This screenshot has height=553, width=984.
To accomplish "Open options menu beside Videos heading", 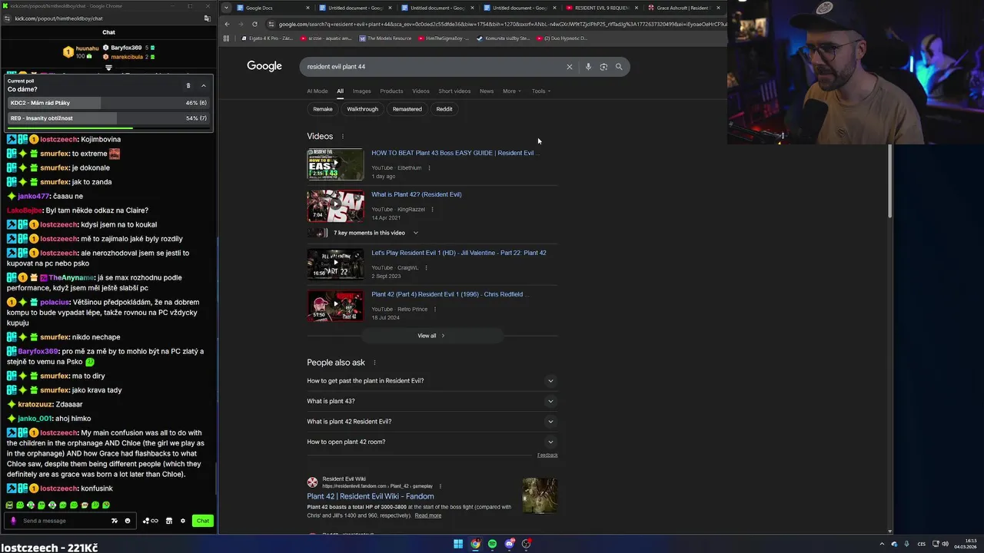I will coord(343,137).
